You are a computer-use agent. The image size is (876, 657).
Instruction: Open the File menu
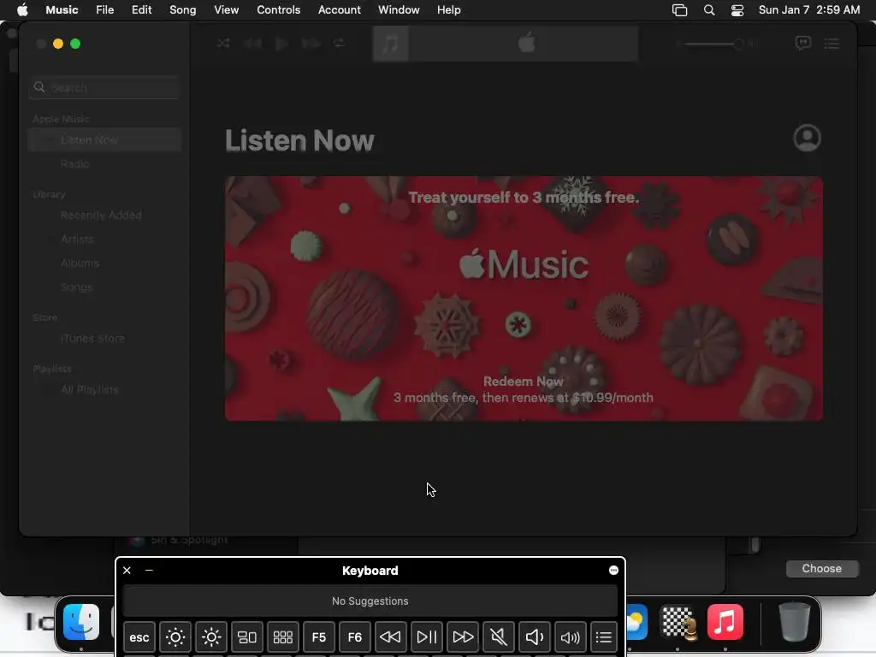click(x=105, y=10)
